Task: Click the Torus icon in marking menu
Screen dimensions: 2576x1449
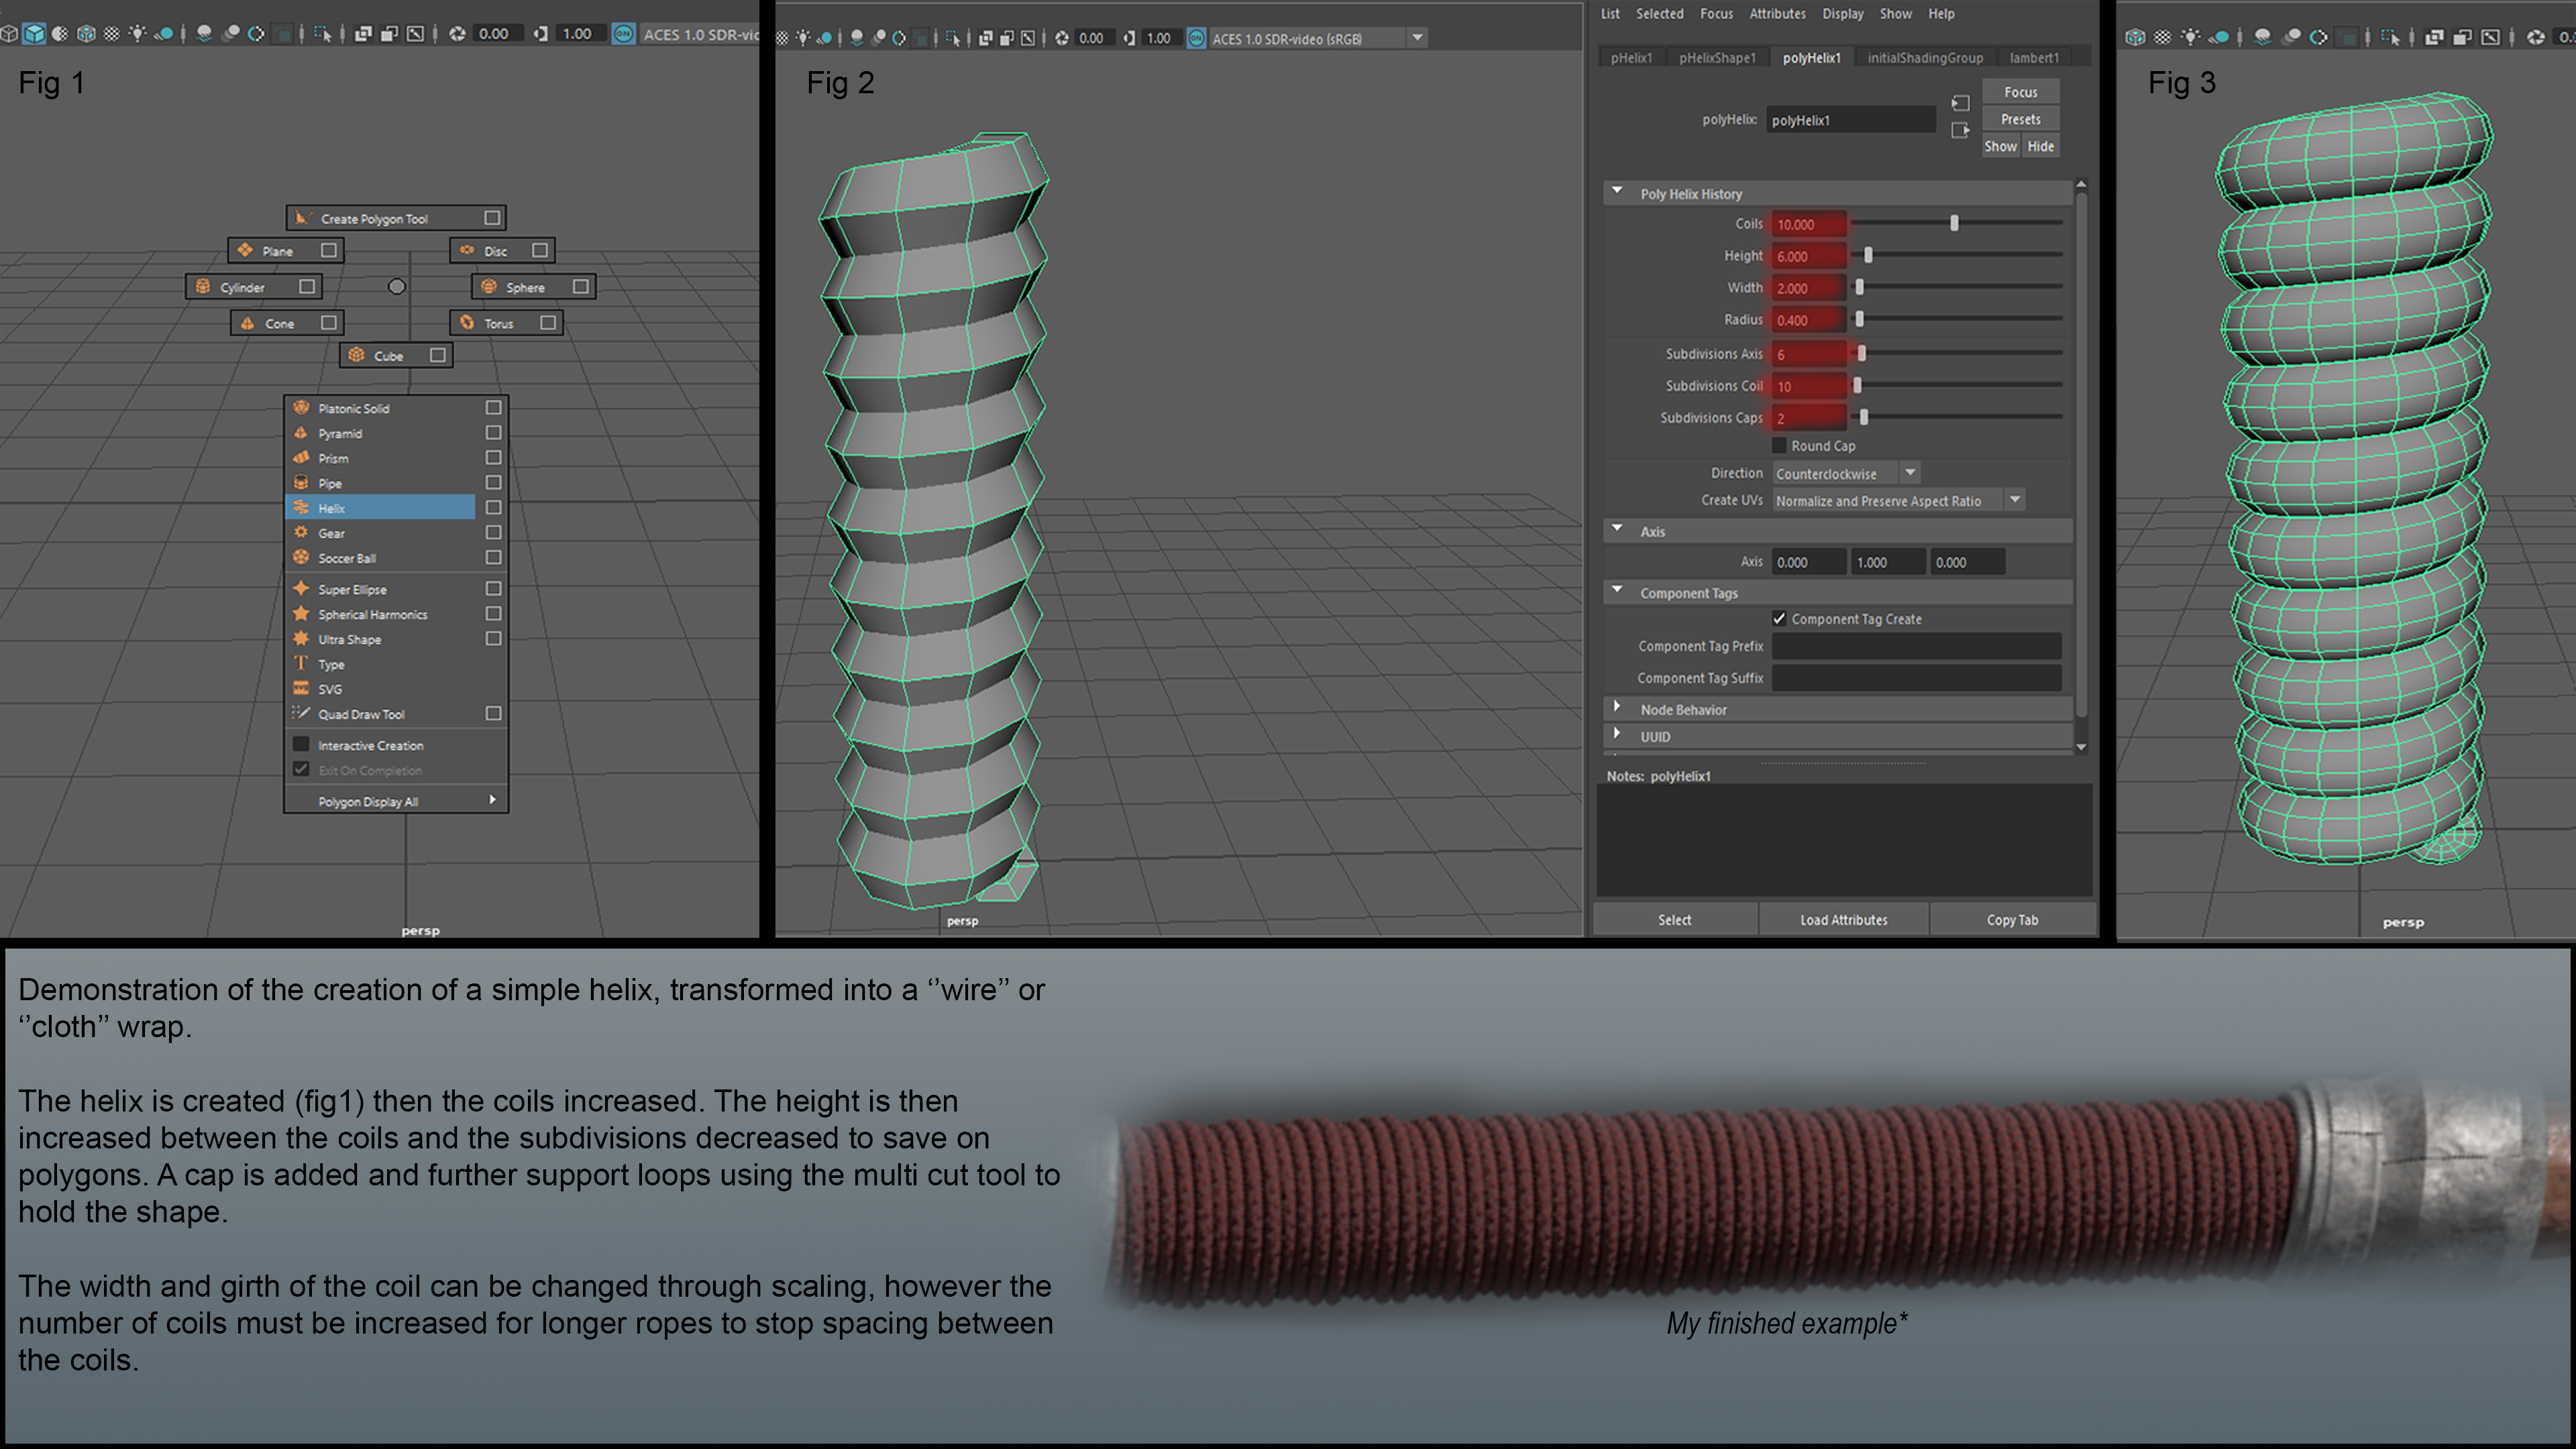Action: tap(467, 322)
